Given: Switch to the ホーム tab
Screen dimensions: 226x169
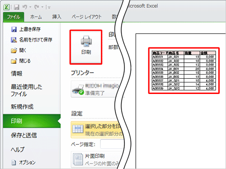Looking at the screenshot, I should (36, 17).
